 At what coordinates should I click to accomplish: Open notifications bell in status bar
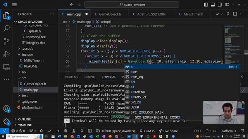(x=242, y=131)
